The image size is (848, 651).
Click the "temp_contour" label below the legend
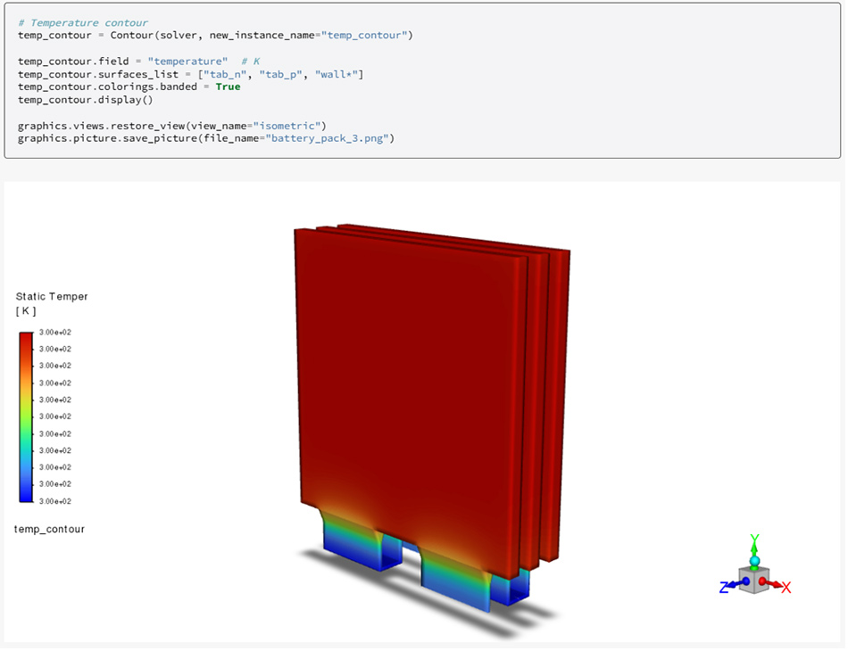tap(49, 529)
